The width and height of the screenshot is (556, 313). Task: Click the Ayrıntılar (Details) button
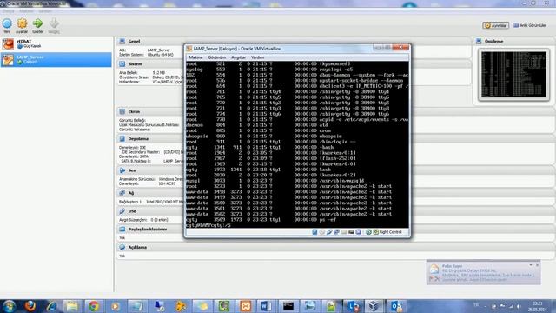tap(496, 25)
